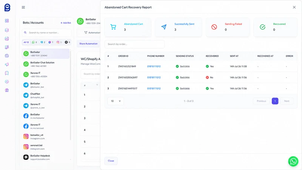Click phone number link for order ZW01652521849
Screen dimensions: 302x170
154,66
